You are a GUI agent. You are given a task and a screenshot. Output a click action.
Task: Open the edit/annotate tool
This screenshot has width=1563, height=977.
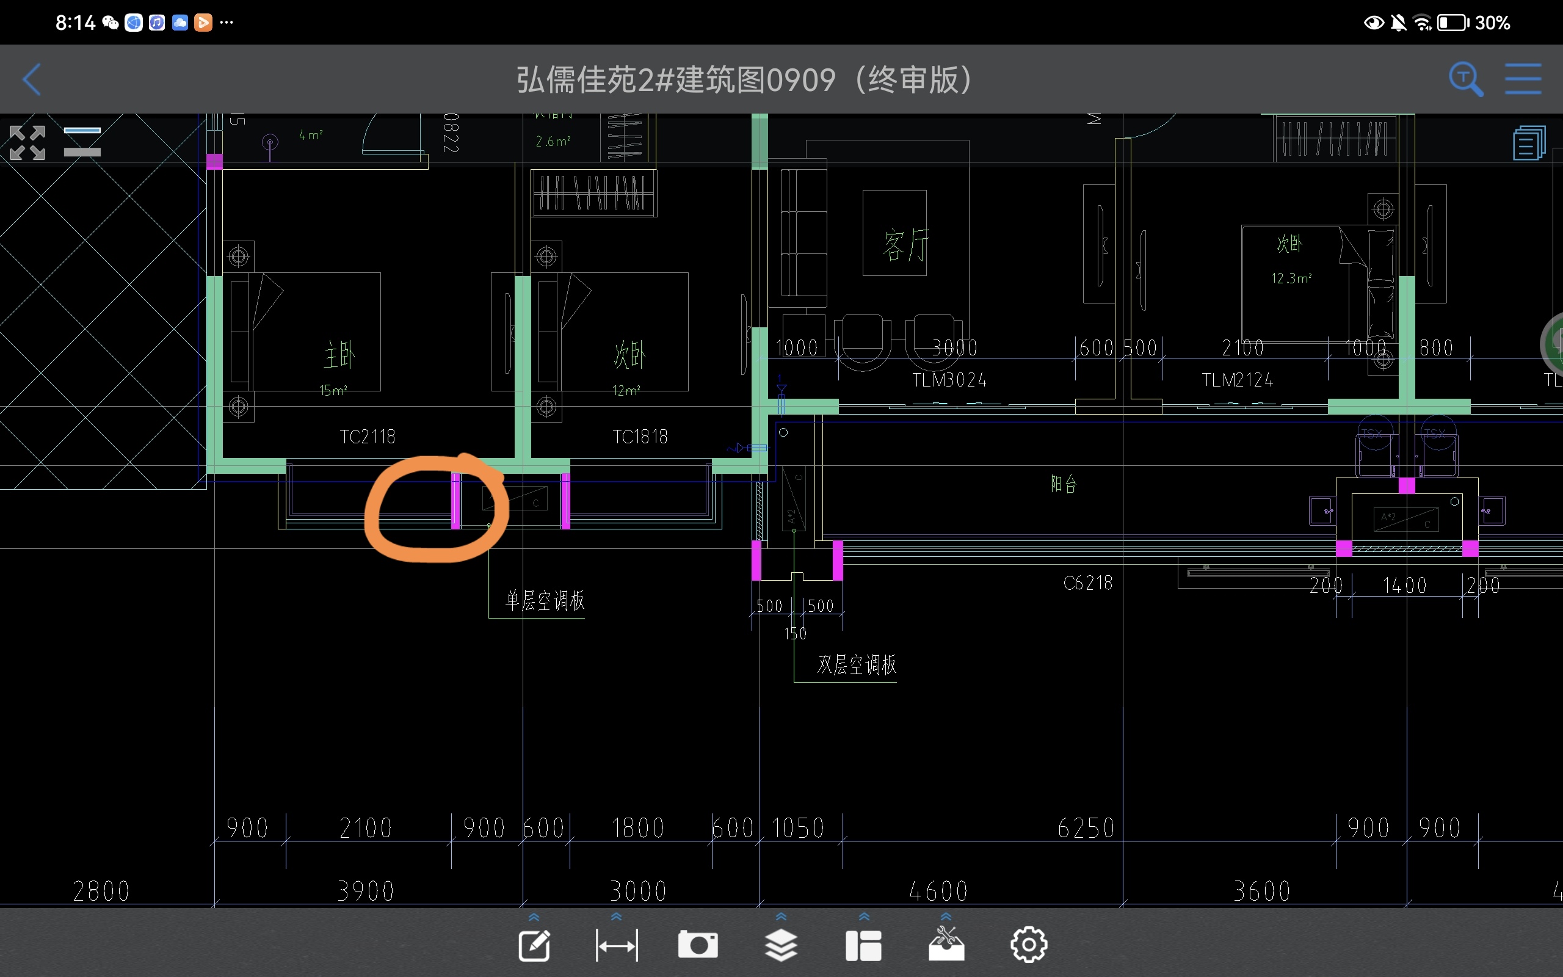(534, 946)
